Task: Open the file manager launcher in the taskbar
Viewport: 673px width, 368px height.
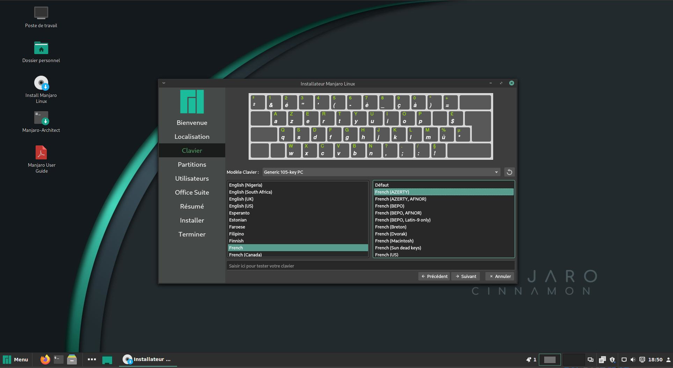Action: [72, 359]
